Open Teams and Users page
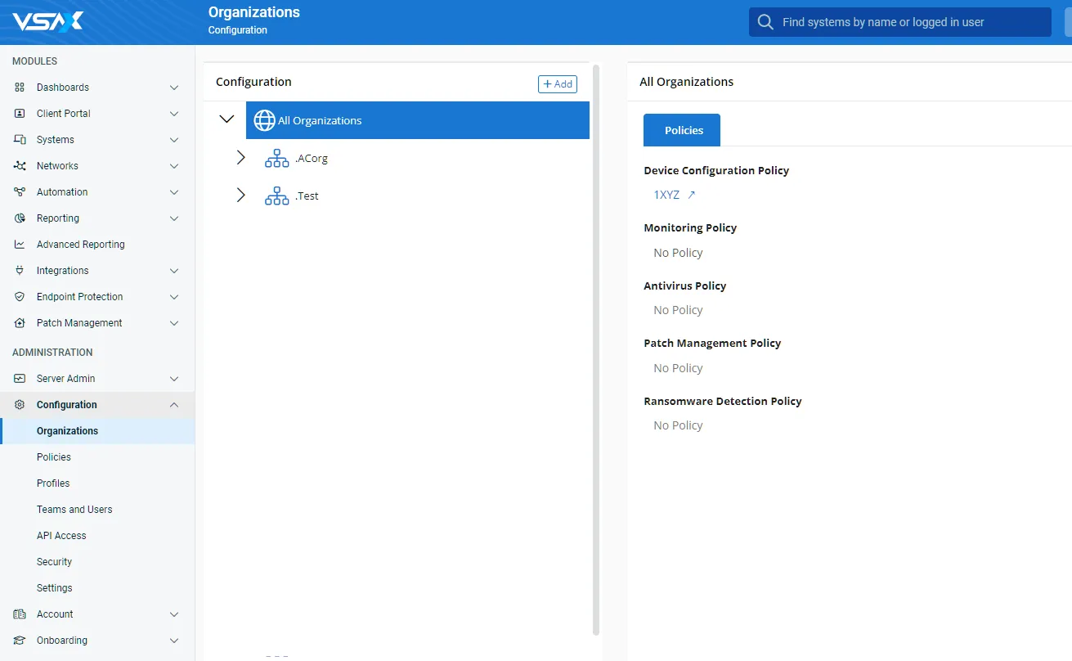This screenshot has width=1072, height=661. point(74,510)
